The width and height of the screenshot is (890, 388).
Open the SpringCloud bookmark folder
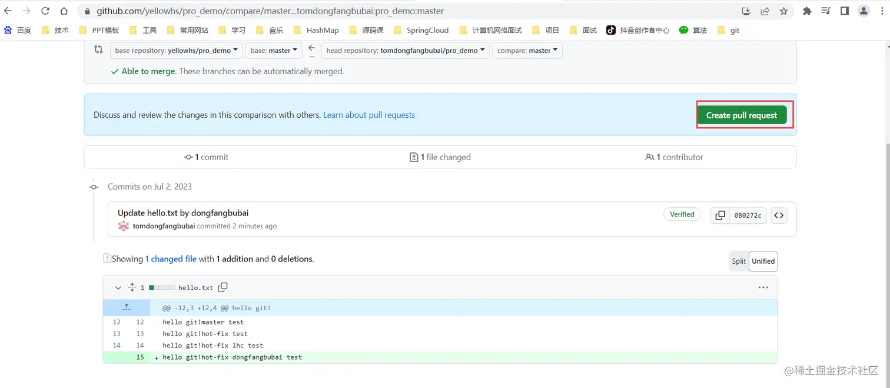pyautogui.click(x=421, y=30)
